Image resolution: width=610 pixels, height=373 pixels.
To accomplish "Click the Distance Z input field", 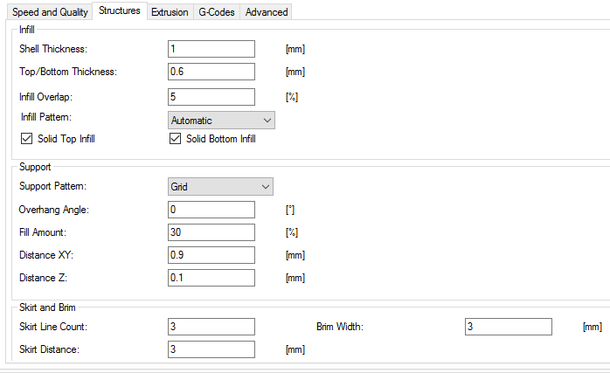I will pyautogui.click(x=211, y=278).
